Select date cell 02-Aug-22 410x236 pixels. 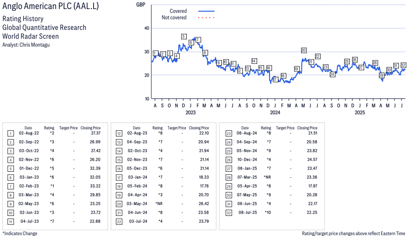coord(29,133)
